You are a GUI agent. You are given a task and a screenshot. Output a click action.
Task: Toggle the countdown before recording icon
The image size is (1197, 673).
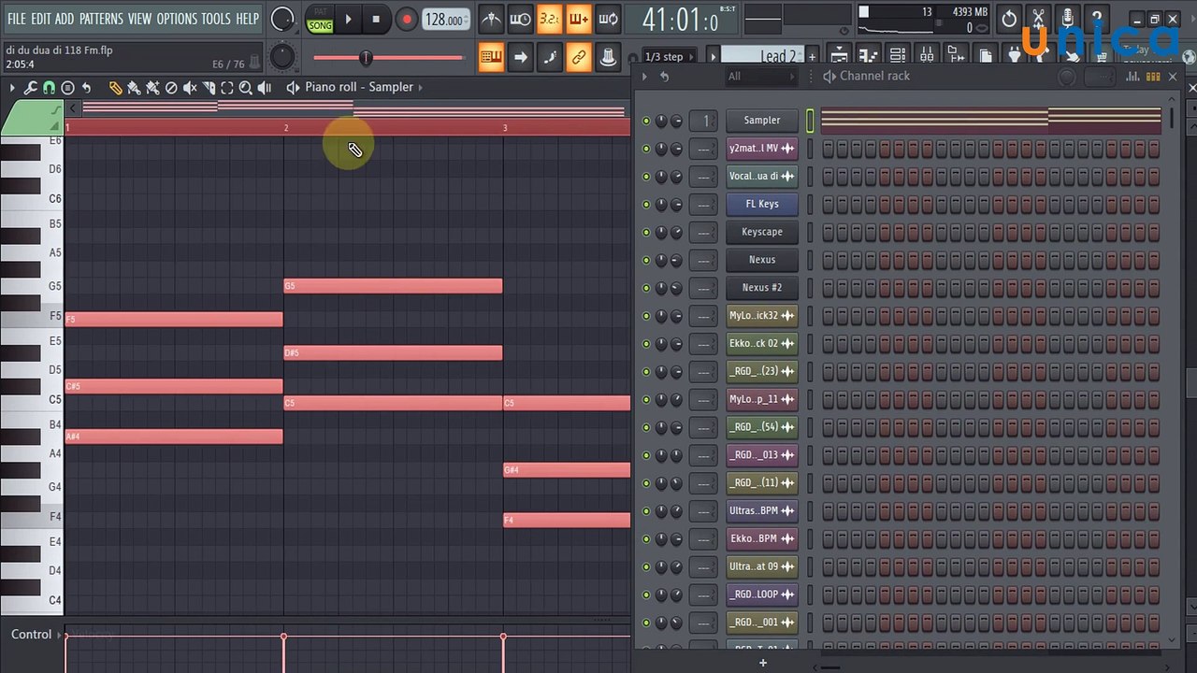[549, 19]
